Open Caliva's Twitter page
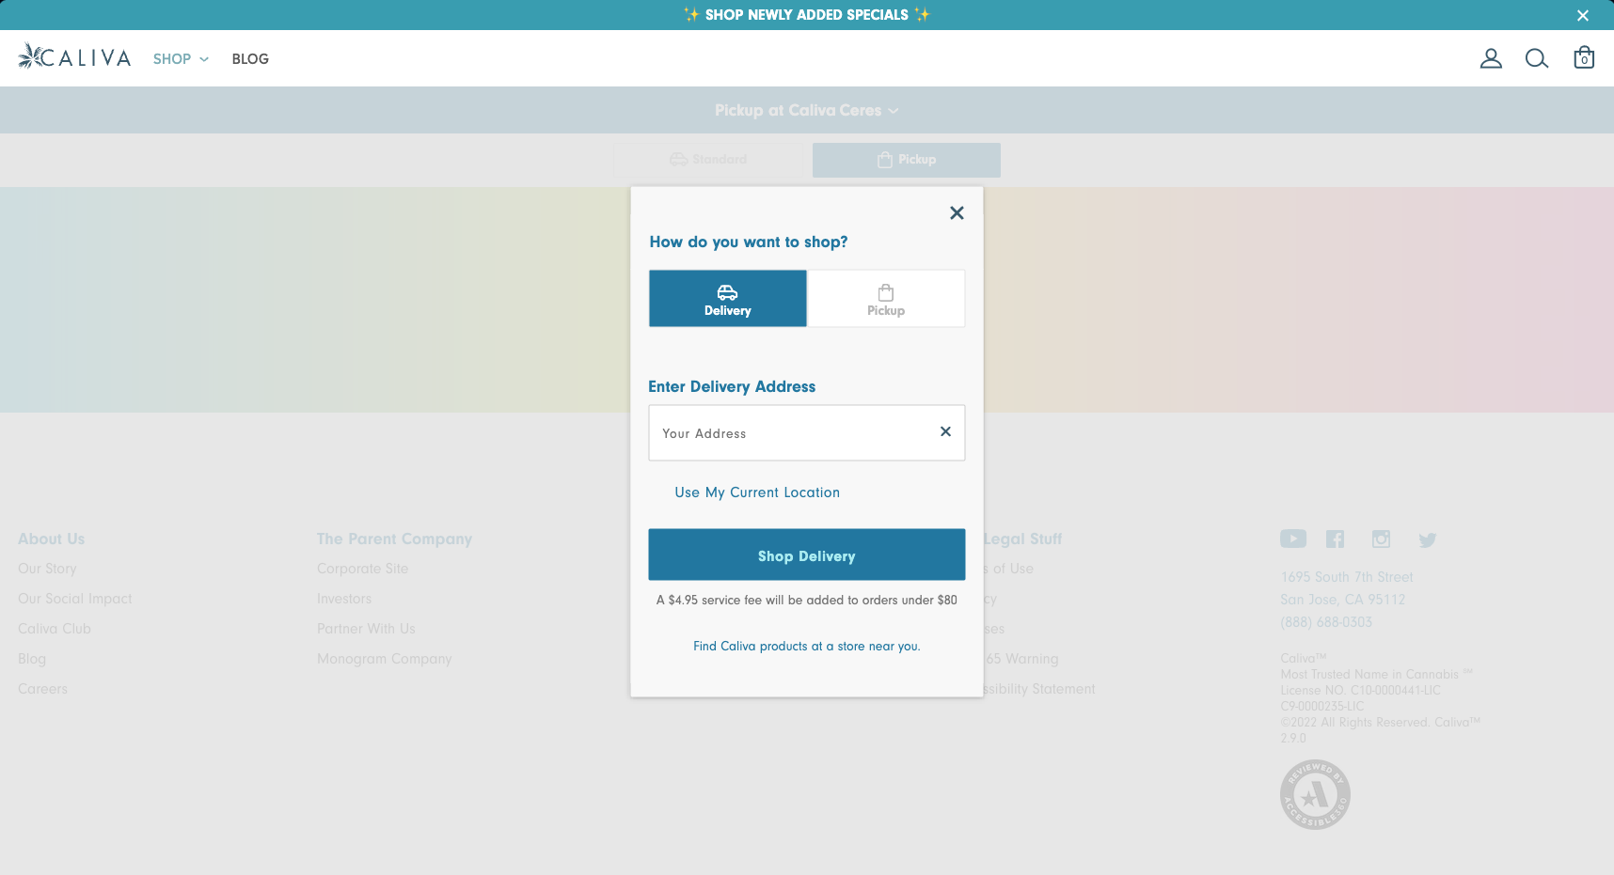 1428,539
